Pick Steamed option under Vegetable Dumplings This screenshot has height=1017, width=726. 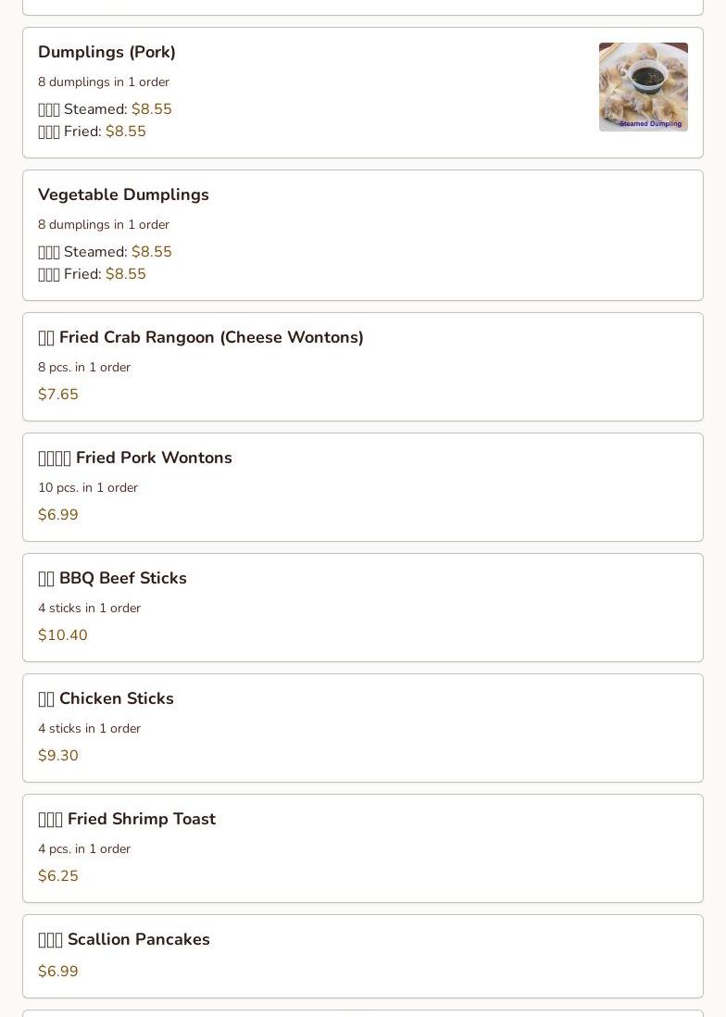click(x=105, y=252)
